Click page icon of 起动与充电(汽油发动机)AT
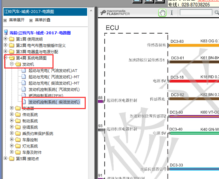The height and width of the screenshot is (179, 219). point(24,71)
